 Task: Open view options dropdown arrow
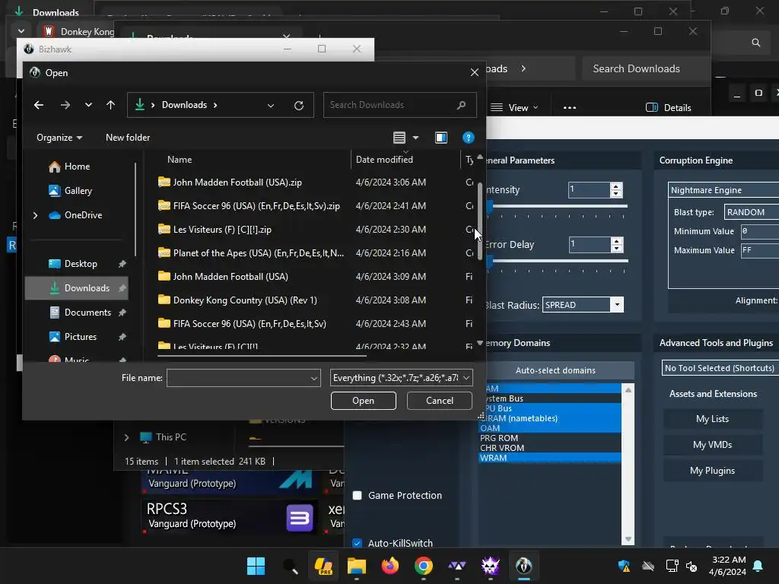click(416, 138)
